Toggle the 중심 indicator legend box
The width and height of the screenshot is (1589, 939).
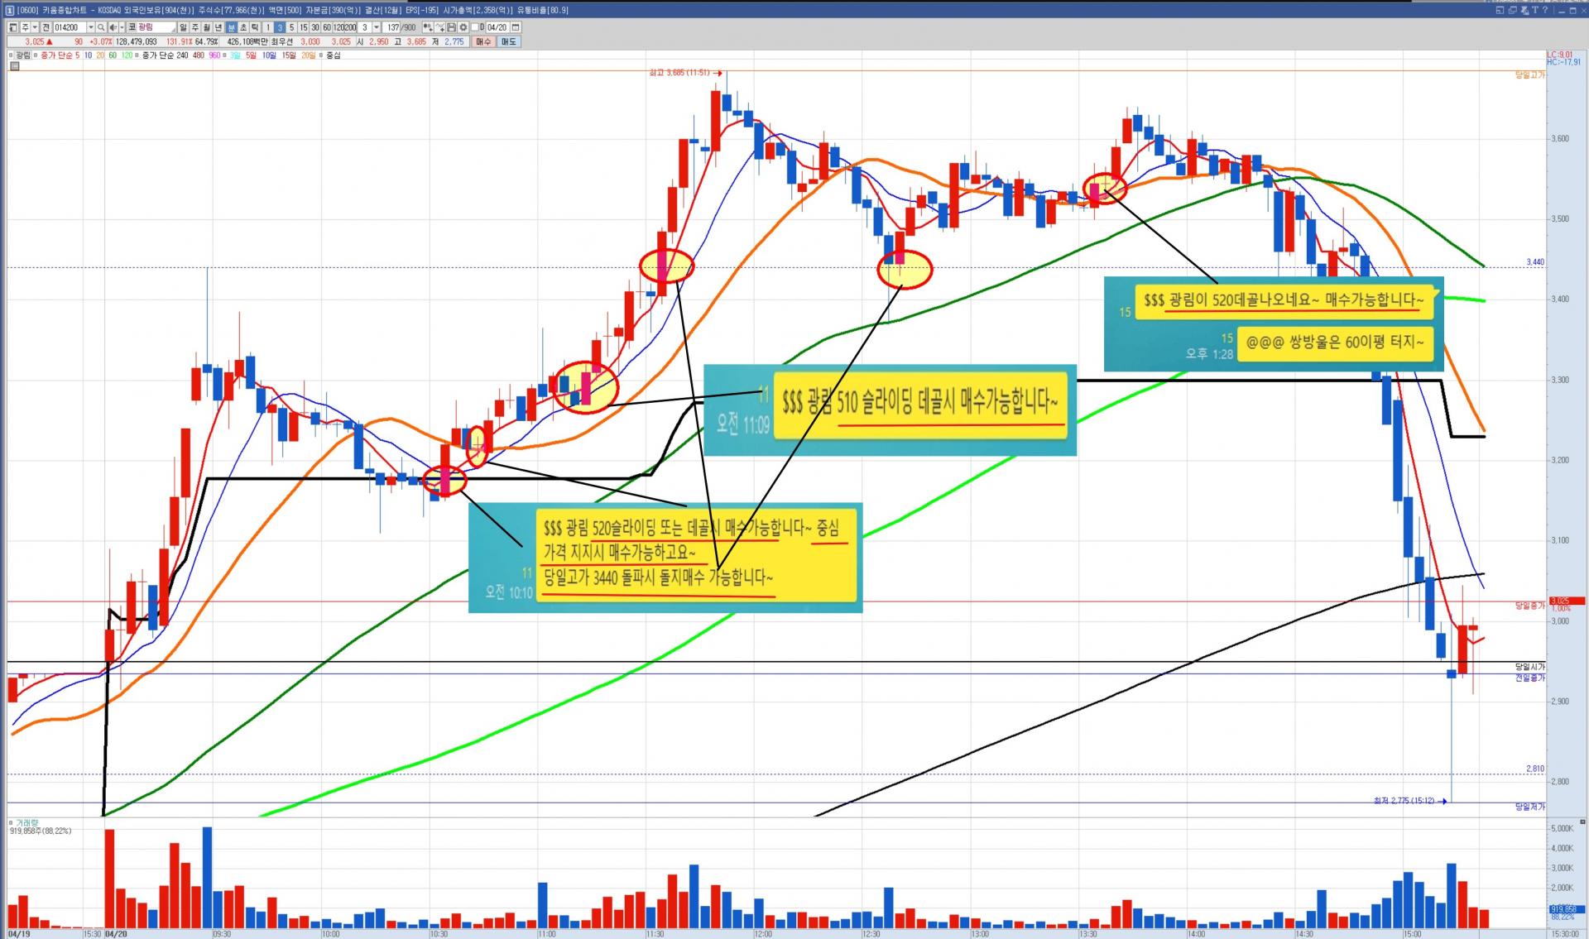pos(321,55)
